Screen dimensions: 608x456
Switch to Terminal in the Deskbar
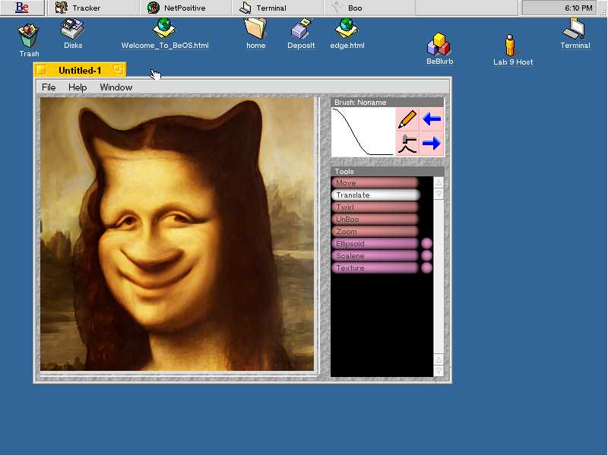[277, 8]
